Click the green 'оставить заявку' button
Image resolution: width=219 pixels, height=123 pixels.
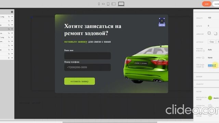pyautogui.click(x=80, y=81)
